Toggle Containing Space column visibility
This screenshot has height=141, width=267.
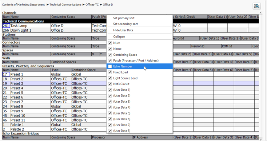tap(110, 55)
